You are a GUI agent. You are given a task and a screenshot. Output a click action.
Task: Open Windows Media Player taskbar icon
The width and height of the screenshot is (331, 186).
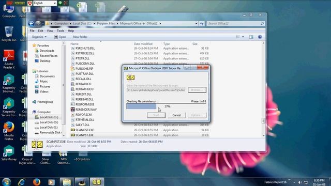(x=51, y=182)
